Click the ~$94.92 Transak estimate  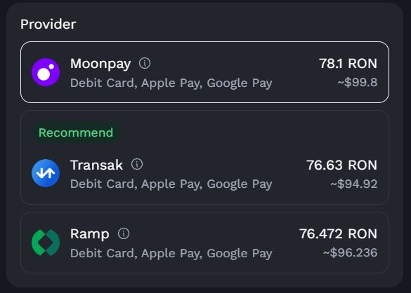point(354,184)
